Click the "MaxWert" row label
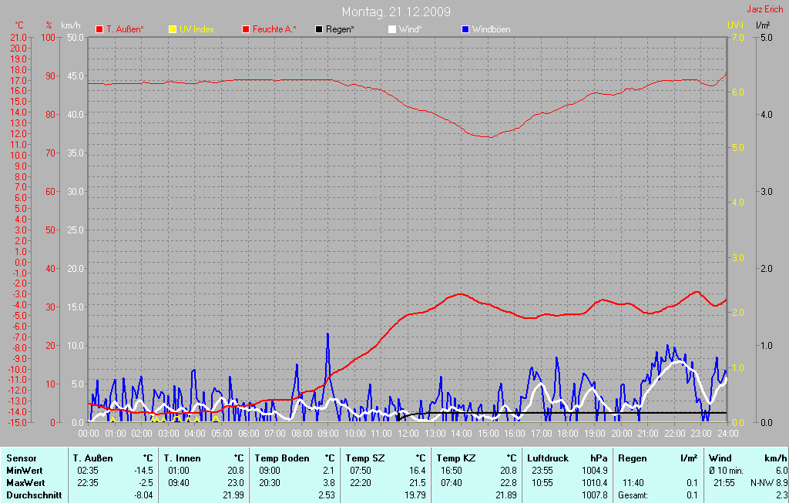Image resolution: width=789 pixels, height=503 pixels. click(x=25, y=482)
